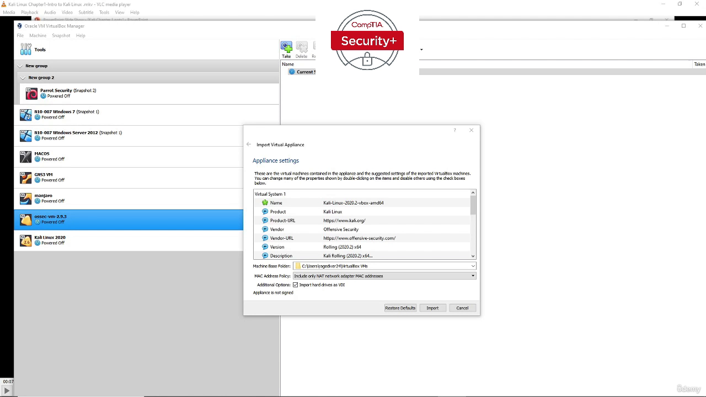This screenshot has height=397, width=706.
Task: Click the https://www.kali.org/ value
Action: [344, 221]
